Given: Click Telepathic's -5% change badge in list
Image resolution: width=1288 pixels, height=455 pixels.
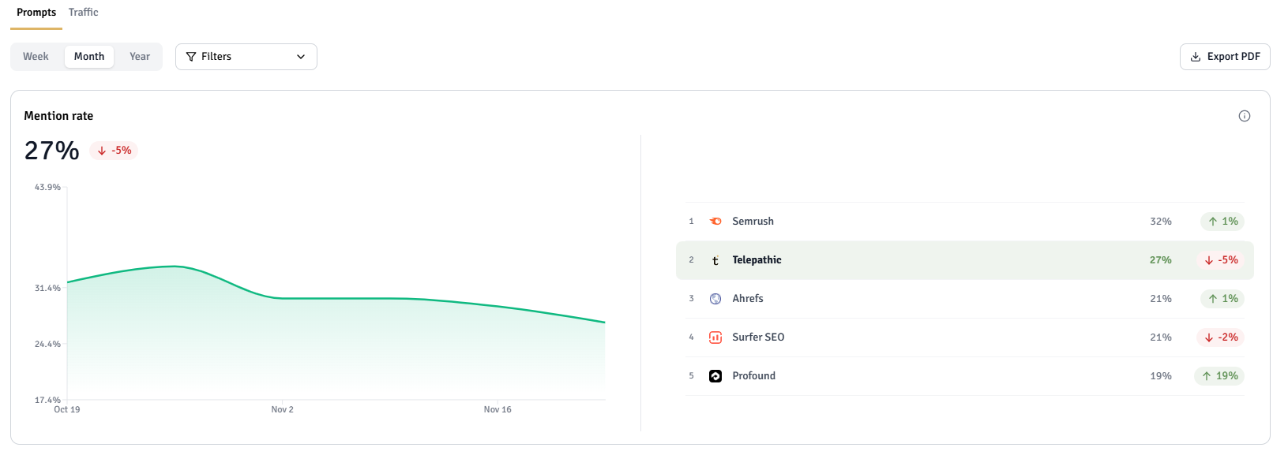Looking at the screenshot, I should click(1221, 260).
